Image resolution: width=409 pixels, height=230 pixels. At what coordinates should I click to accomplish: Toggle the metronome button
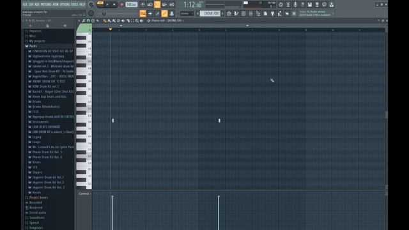point(143,4)
